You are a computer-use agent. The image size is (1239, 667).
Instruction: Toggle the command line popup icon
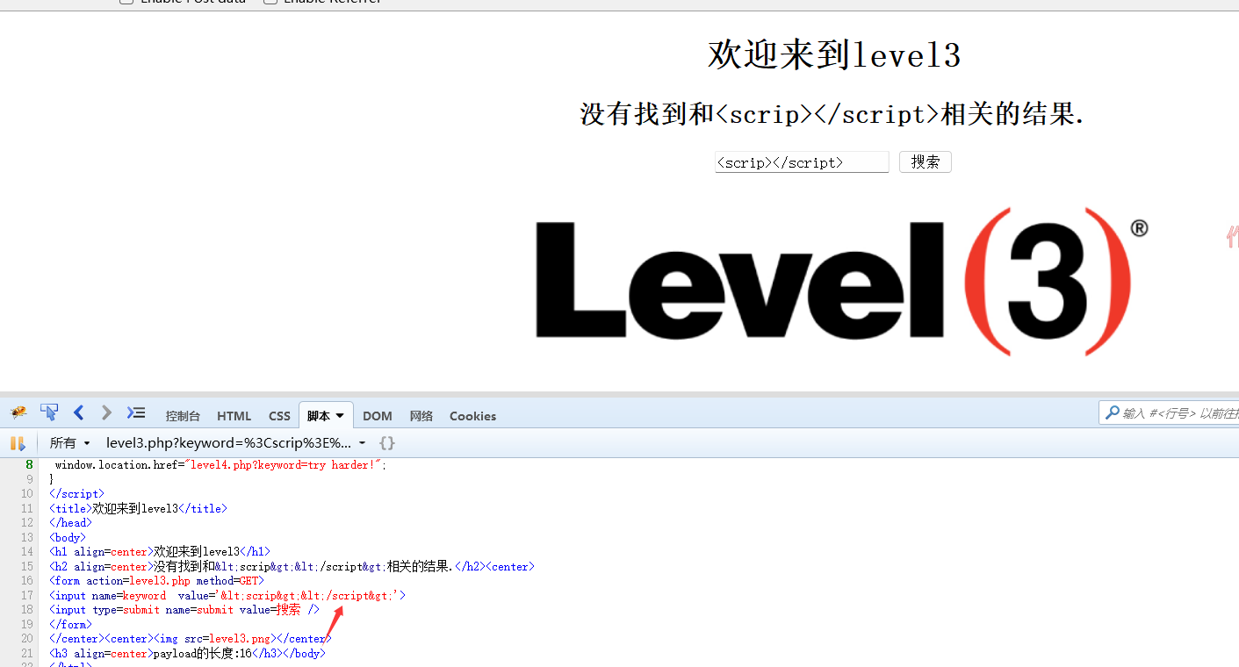tap(136, 412)
